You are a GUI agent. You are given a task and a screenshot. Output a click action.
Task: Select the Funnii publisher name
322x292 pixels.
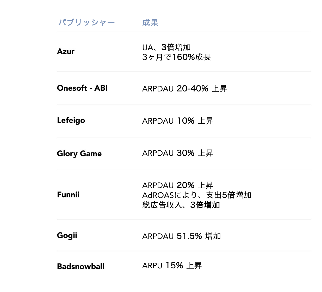pos(68,195)
